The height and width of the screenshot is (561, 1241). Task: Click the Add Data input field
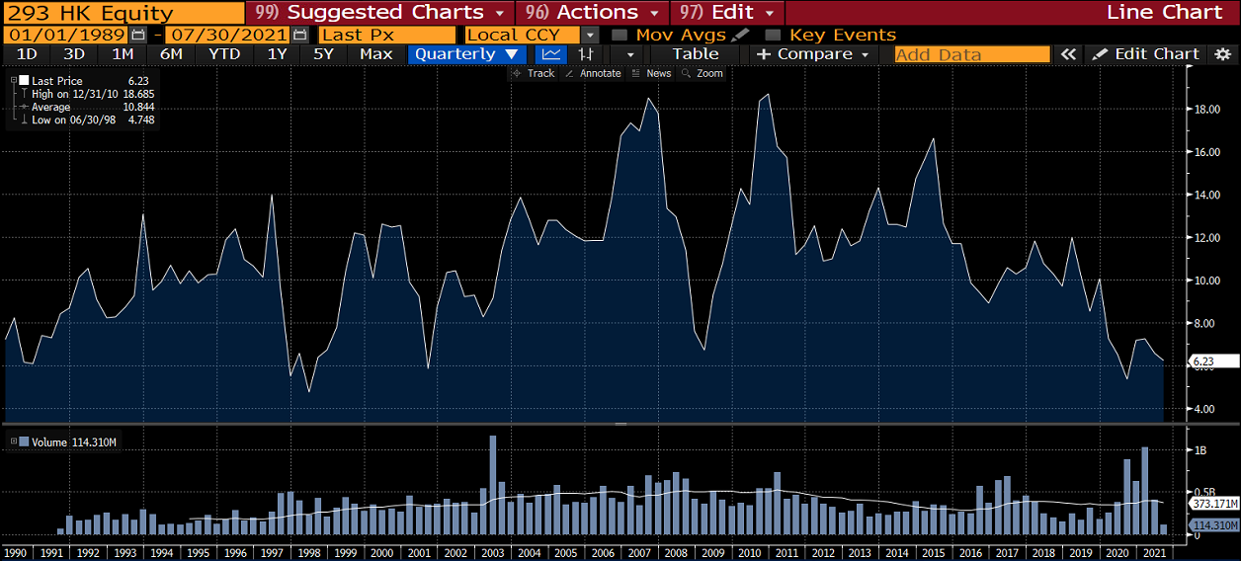coord(972,54)
